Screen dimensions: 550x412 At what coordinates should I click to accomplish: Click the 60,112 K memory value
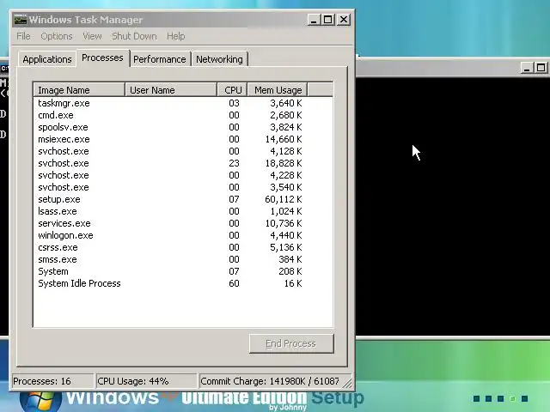[x=283, y=199]
